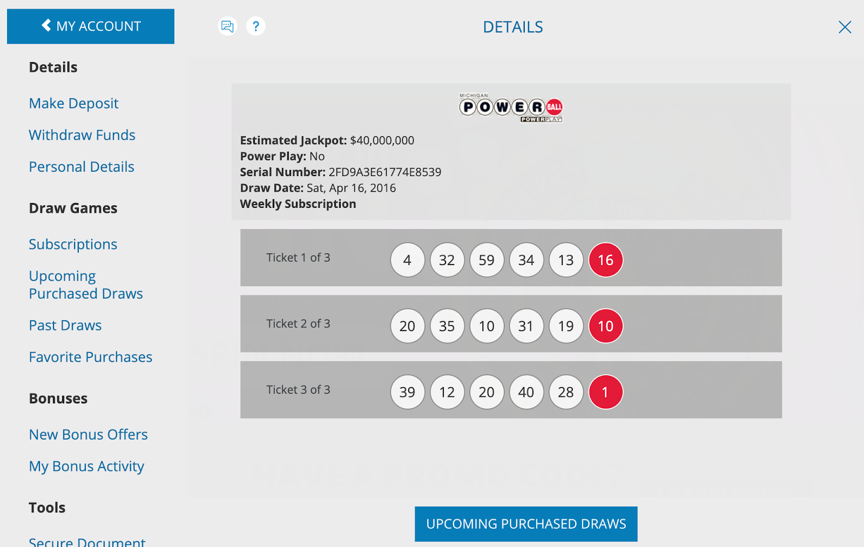Click the Powerball logo
Viewport: 864px width, 547px height.
pos(511,108)
